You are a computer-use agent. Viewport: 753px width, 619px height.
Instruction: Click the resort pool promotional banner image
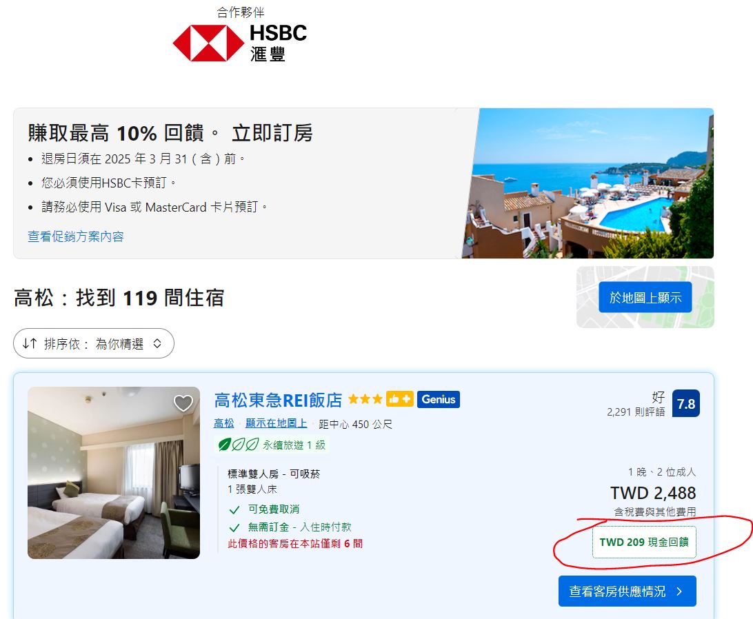point(588,183)
